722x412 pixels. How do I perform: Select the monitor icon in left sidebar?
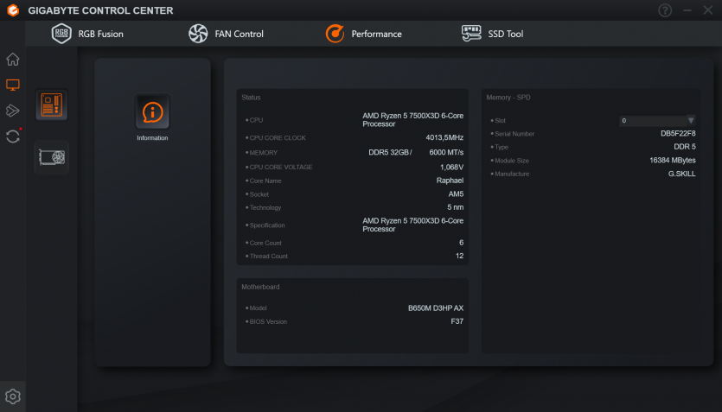[x=13, y=85]
